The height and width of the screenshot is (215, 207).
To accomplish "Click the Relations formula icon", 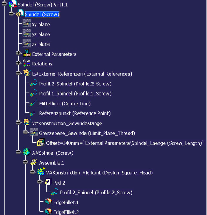I will click(x=27, y=63).
